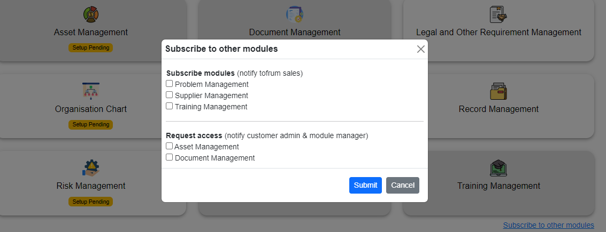Close the Subscribe to other modules dialog
Image resolution: width=606 pixels, height=232 pixels.
420,49
